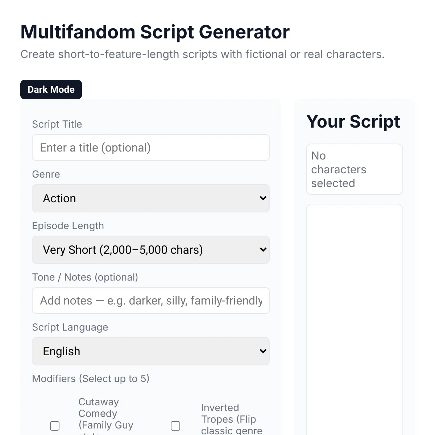
Task: Toggle the Dark Mode button
Action: [x=51, y=90]
